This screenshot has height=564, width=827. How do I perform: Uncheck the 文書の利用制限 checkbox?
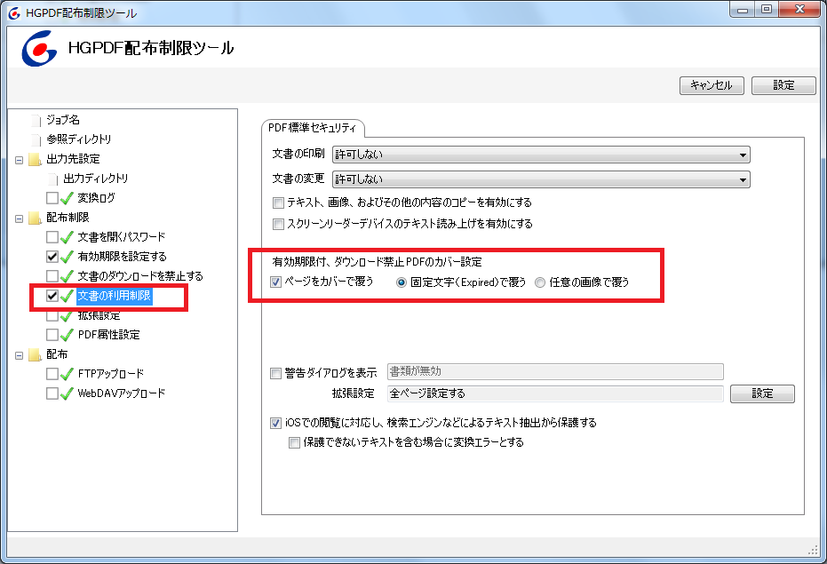[52, 296]
